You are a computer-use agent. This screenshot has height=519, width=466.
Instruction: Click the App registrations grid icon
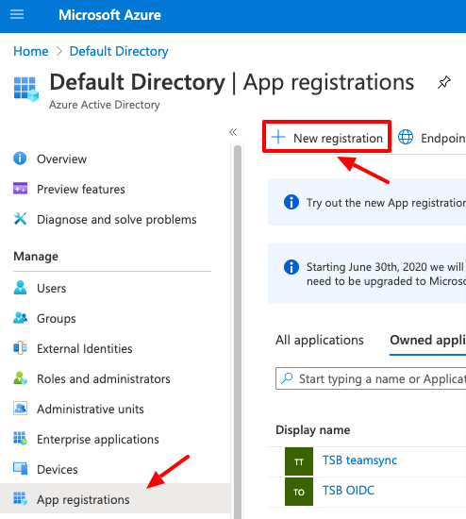[x=20, y=499]
